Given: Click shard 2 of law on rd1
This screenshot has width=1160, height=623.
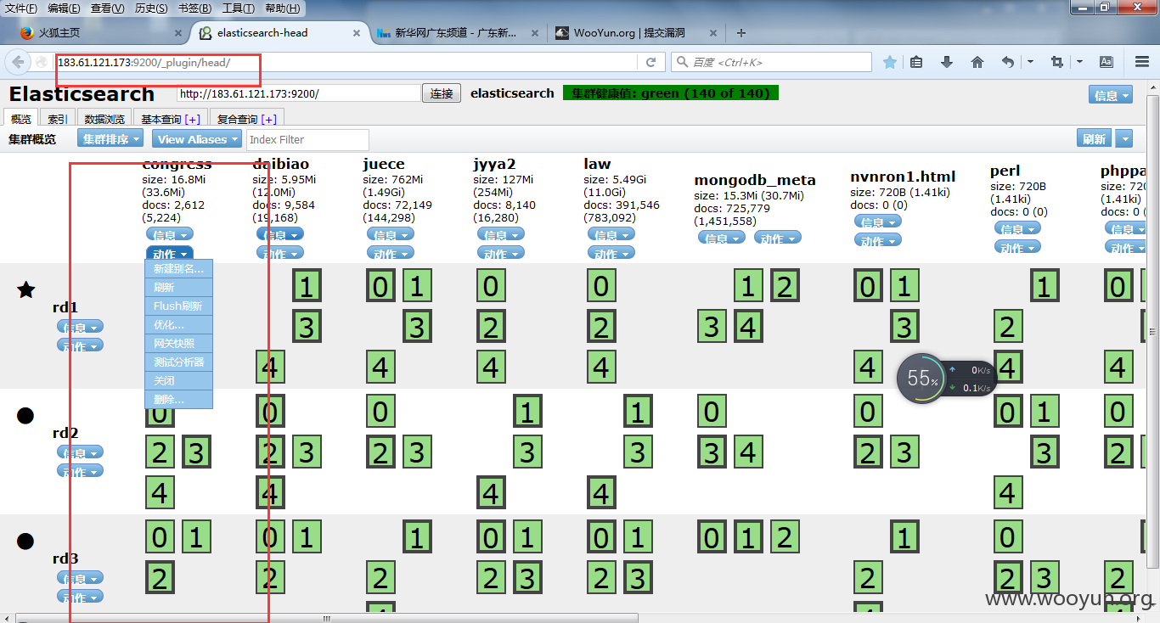Looking at the screenshot, I should tap(601, 327).
